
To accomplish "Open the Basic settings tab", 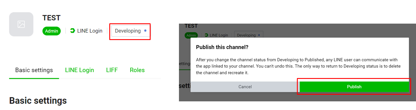I will pos(34,70).
